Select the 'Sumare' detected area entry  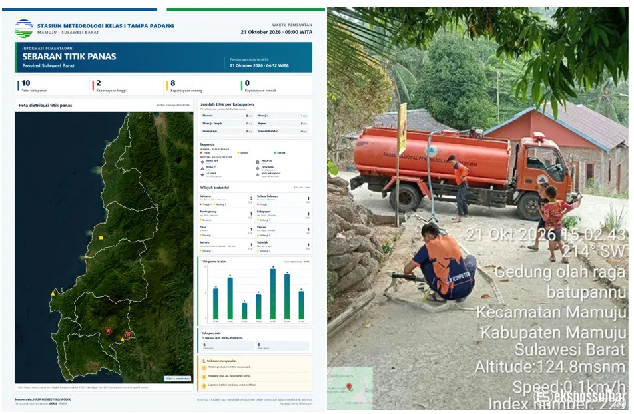[226, 247]
